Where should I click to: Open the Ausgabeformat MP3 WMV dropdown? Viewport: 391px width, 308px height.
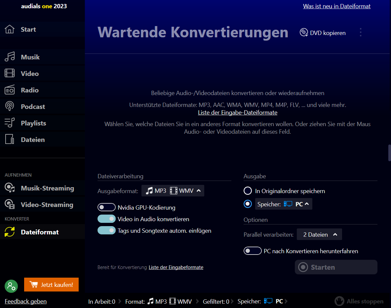point(173,191)
